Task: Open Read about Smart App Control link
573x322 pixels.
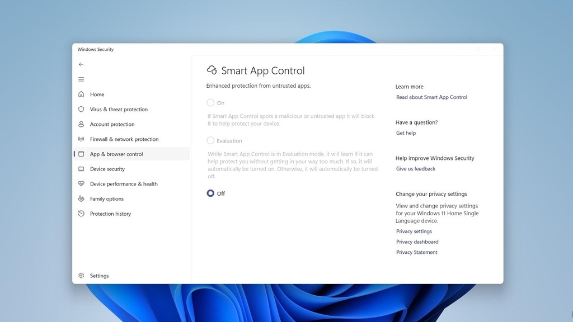Action: (x=431, y=97)
